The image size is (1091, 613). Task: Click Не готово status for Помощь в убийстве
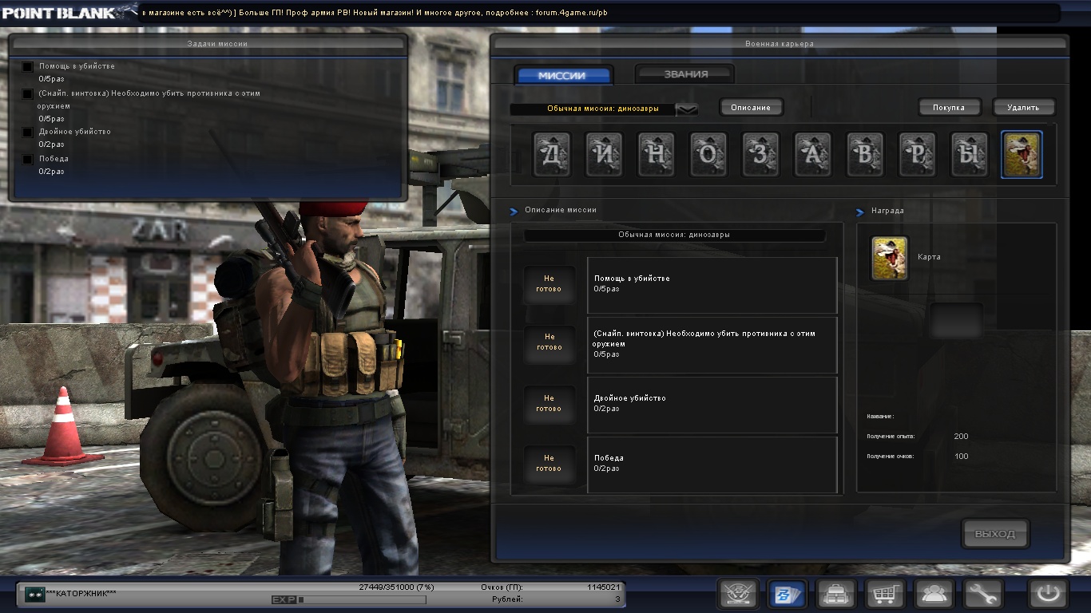point(549,284)
